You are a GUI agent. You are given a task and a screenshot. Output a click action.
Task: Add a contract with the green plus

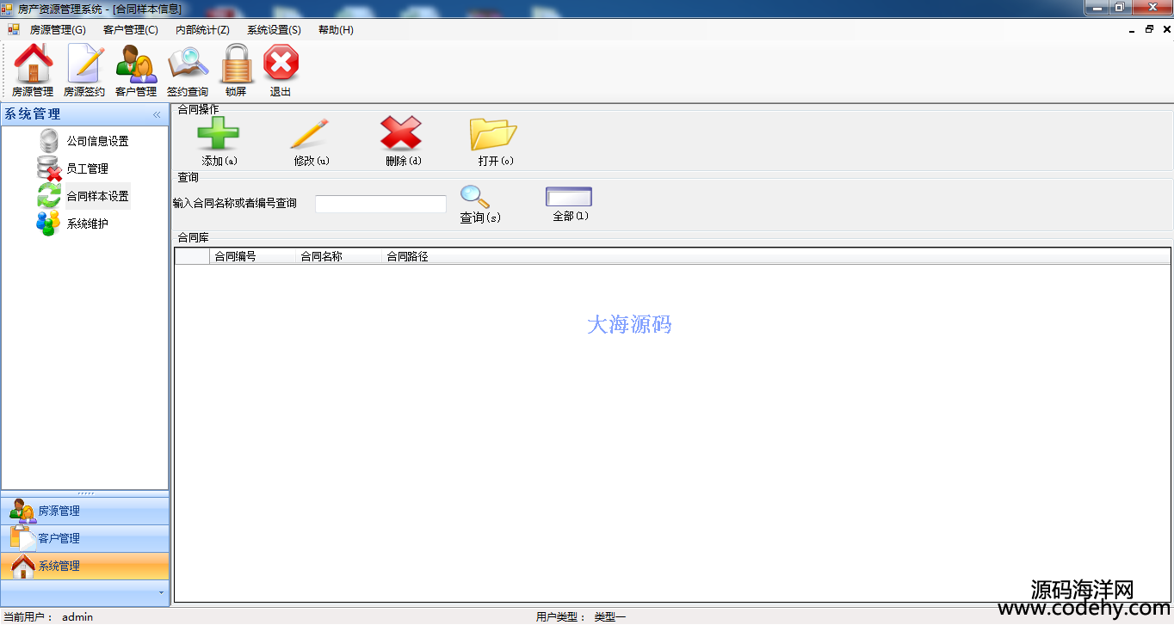[219, 136]
